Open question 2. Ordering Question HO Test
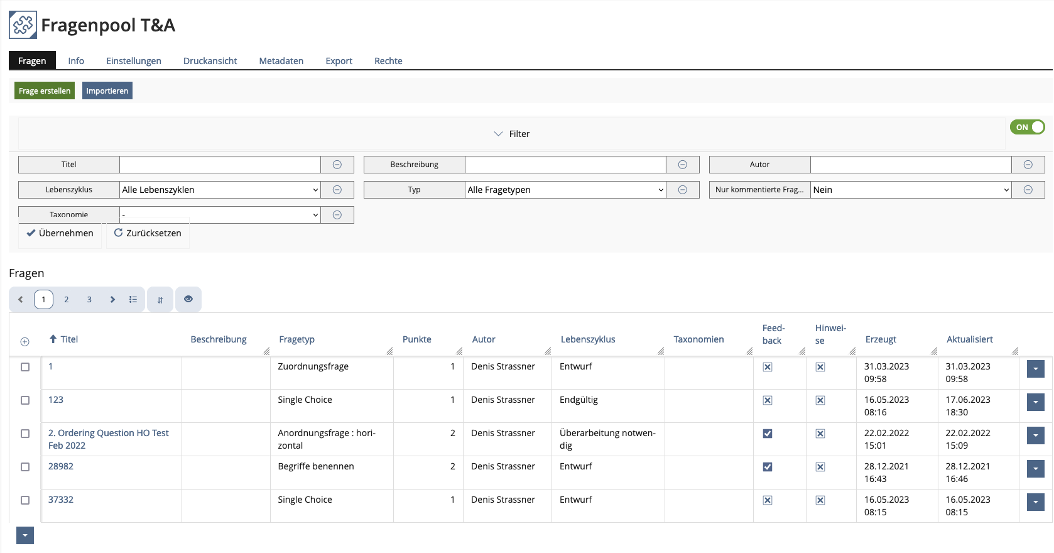The image size is (1054, 553). [x=108, y=433]
